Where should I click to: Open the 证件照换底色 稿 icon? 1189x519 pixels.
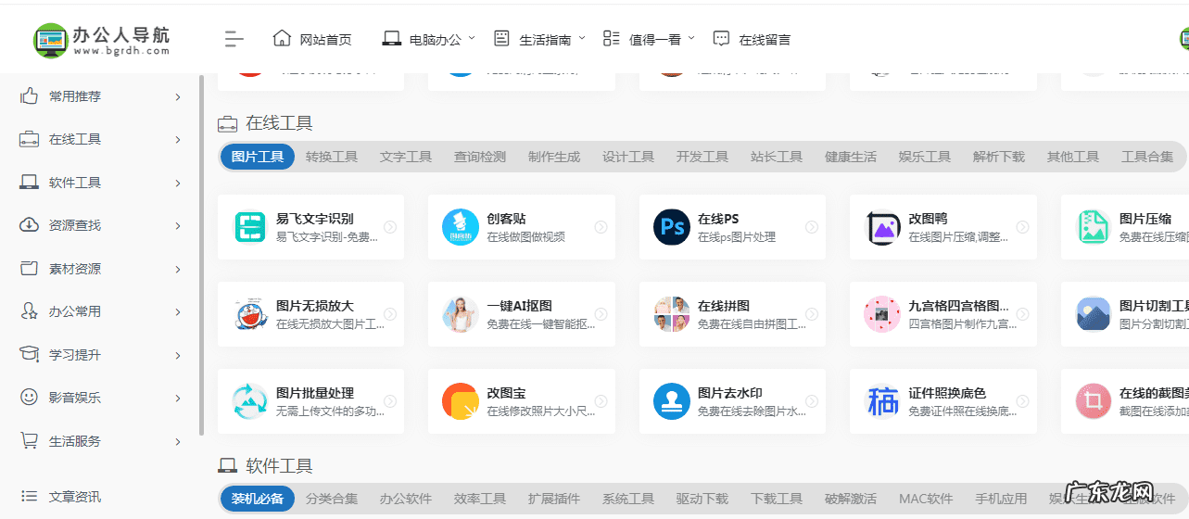pyautogui.click(x=882, y=401)
